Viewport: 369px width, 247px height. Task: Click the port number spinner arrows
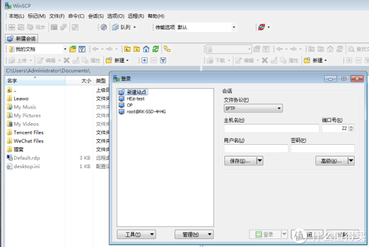[x=351, y=129]
